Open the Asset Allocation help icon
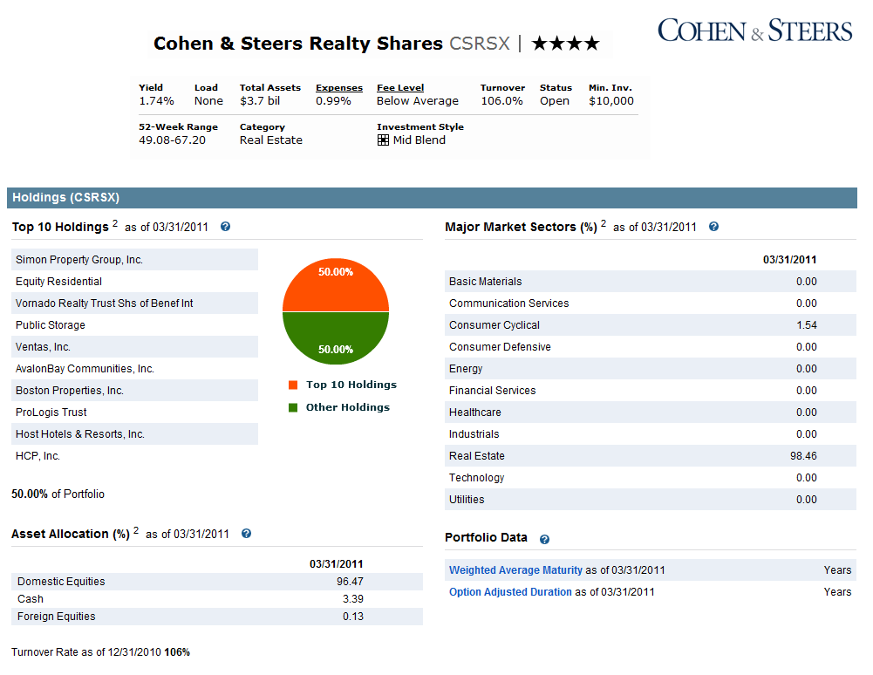This screenshot has height=675, width=873. (x=246, y=533)
